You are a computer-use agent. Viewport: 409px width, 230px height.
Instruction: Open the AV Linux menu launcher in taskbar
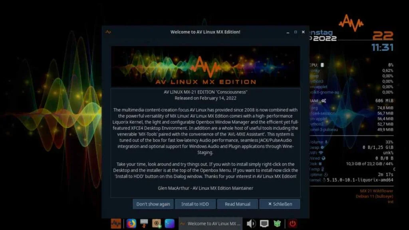(116, 224)
